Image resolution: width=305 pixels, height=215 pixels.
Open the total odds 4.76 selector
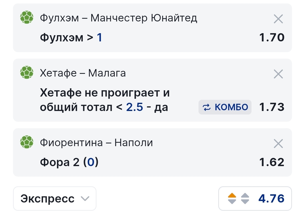(x=255, y=199)
